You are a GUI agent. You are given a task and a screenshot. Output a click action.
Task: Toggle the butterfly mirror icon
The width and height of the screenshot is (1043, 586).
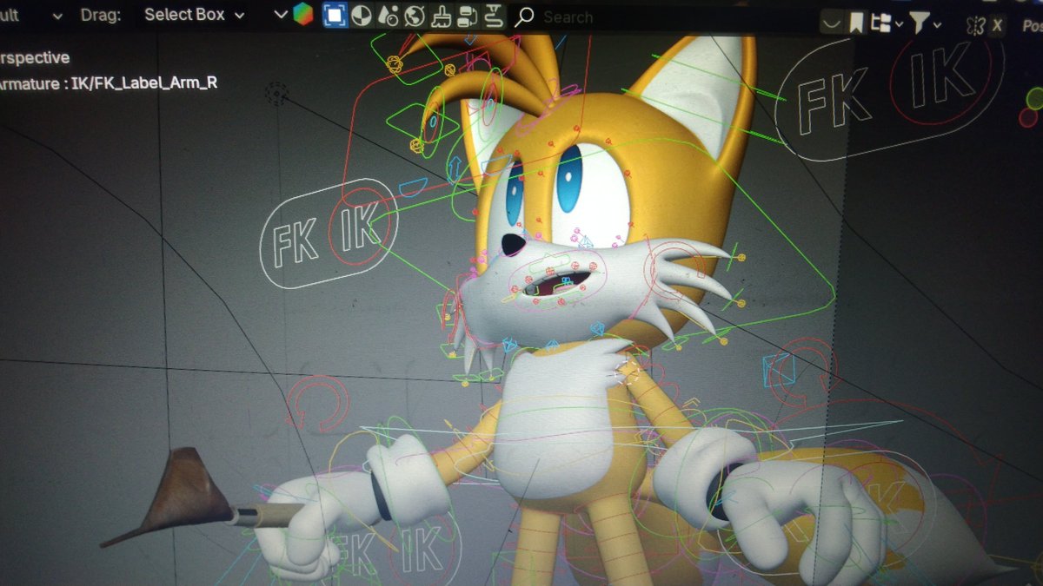click(x=974, y=26)
